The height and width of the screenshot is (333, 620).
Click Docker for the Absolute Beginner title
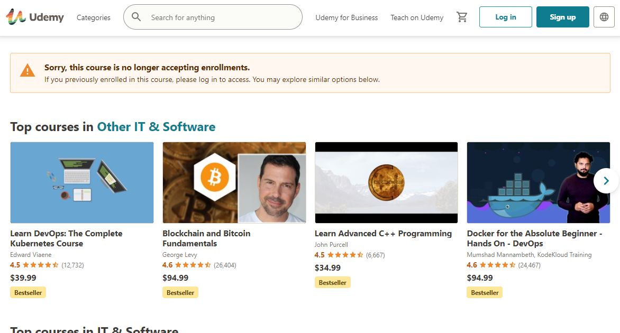coord(534,238)
